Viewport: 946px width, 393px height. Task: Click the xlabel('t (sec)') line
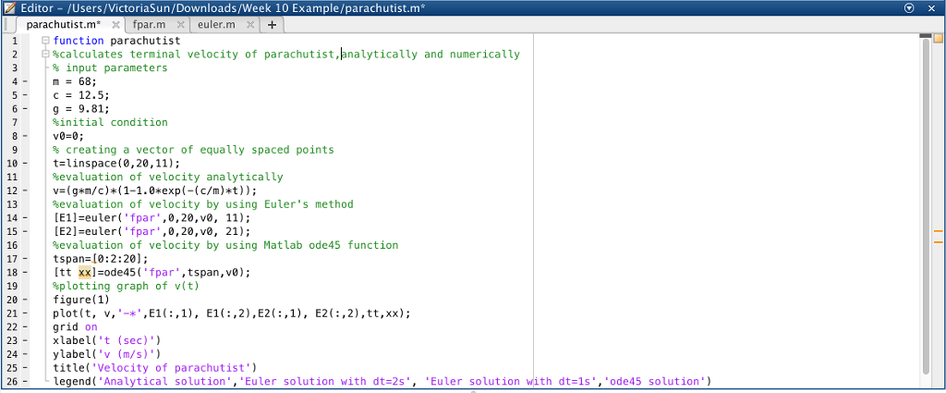(x=107, y=340)
